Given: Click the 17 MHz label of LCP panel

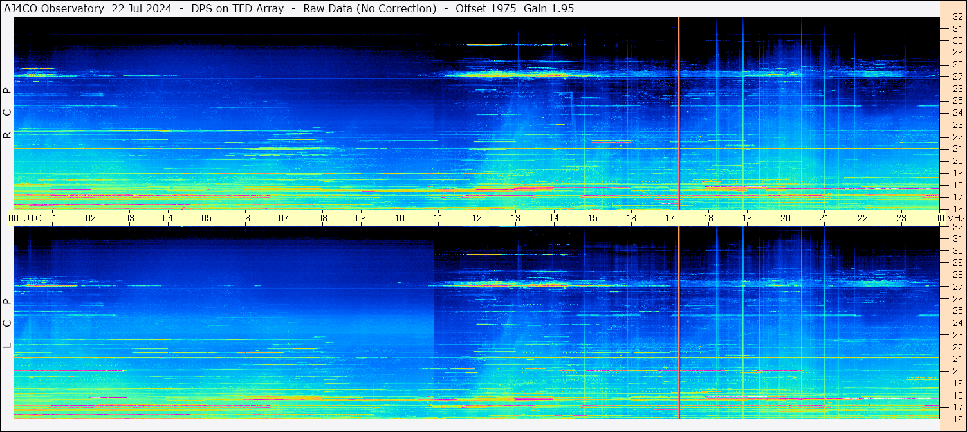Looking at the screenshot, I should 957,407.
